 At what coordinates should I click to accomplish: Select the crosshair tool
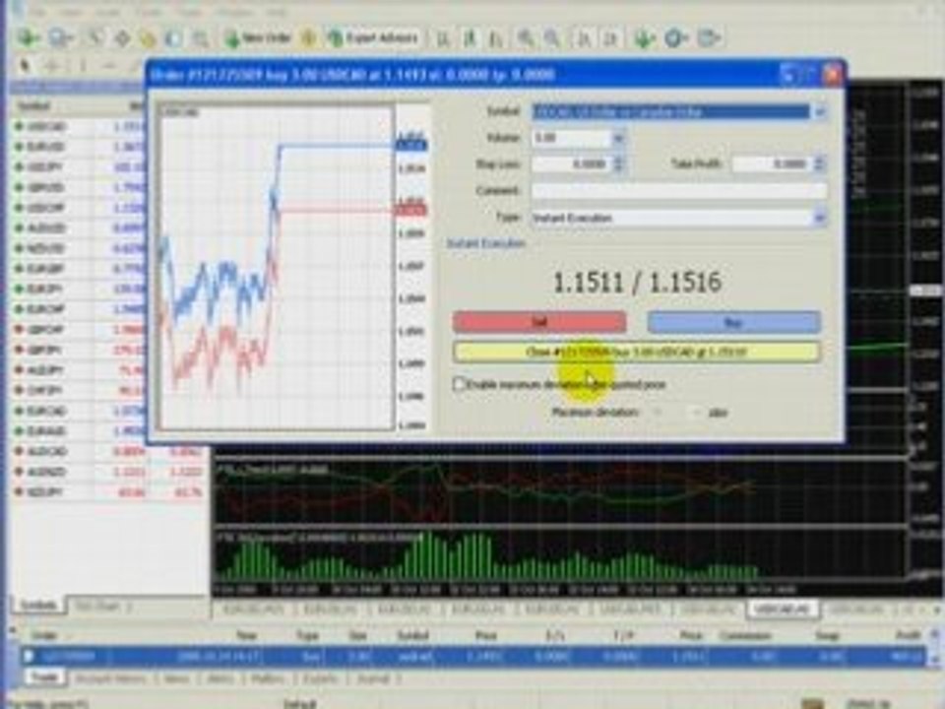tap(52, 65)
